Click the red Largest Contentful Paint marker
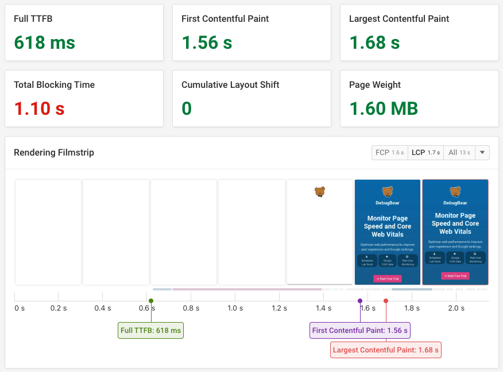 pyautogui.click(x=386, y=300)
